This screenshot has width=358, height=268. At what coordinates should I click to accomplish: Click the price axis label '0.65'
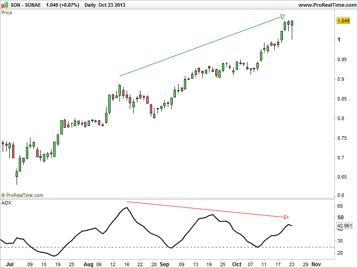tap(342, 177)
